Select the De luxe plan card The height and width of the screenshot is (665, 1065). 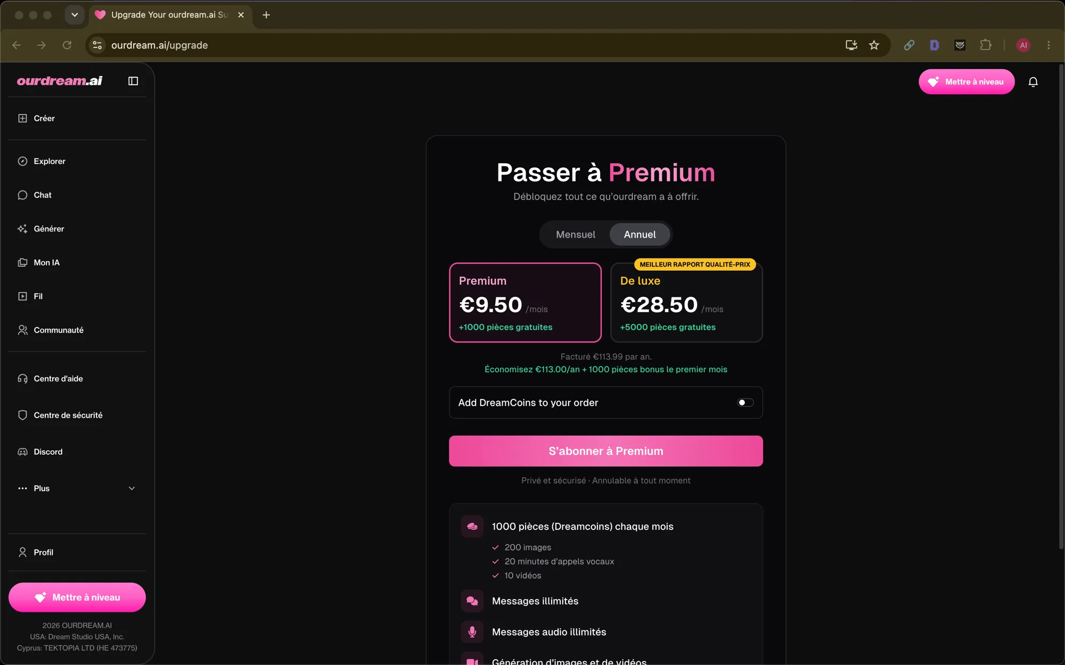[x=686, y=302]
